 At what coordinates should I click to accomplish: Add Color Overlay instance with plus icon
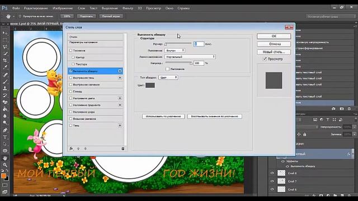click(x=120, y=98)
